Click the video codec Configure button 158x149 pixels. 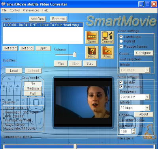(143, 53)
